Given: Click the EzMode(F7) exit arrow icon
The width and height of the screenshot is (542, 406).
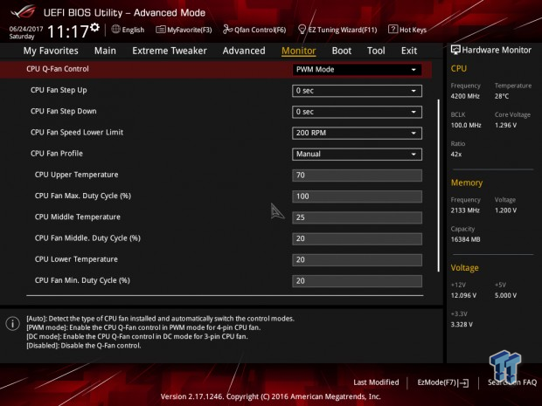Looking at the screenshot, I should 464,383.
